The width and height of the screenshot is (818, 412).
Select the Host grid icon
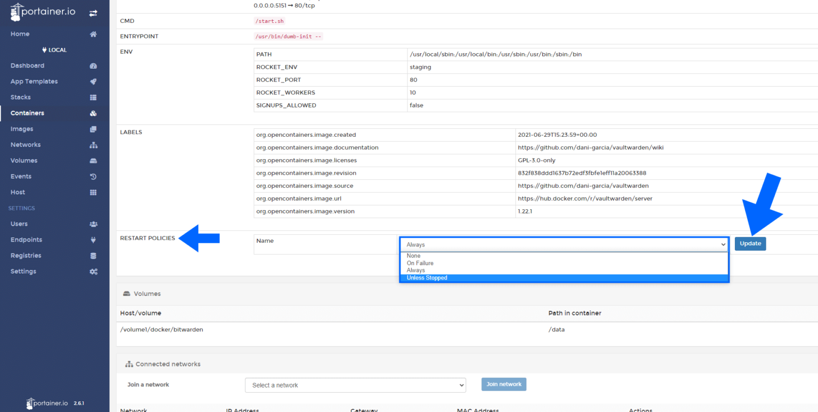[93, 192]
